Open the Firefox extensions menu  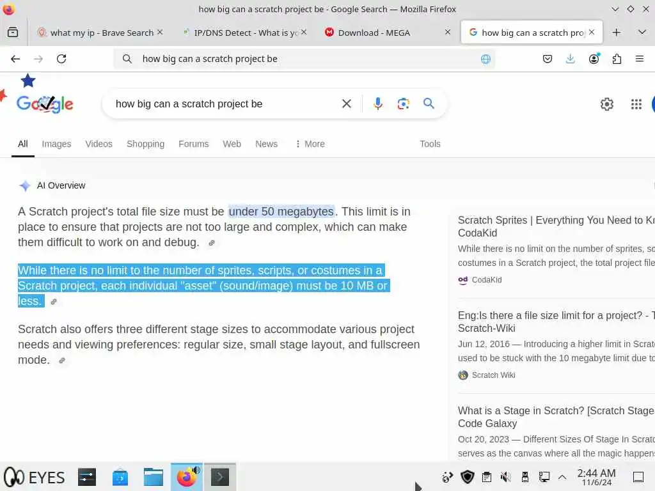(617, 59)
